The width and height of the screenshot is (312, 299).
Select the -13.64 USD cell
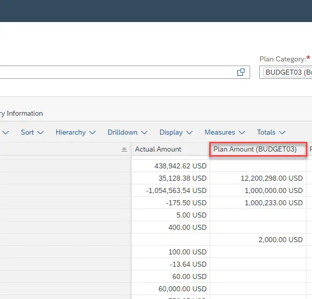tap(171, 264)
